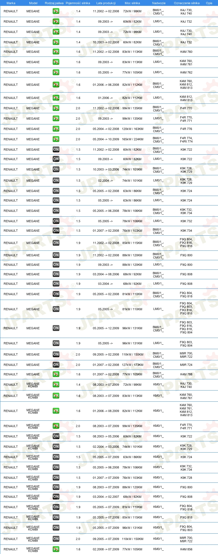
Task: Select the 08.2003 -> 05.2006 production years cell
Action: 106,436
